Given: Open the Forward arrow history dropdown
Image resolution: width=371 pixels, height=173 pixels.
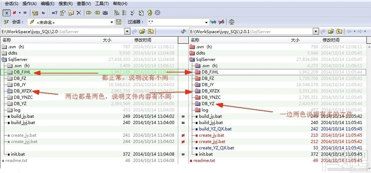Looking at the screenshot, I should click(x=365, y=31).
